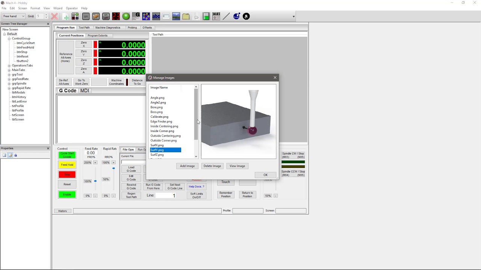Toggle the green Enable button

pos(67,194)
